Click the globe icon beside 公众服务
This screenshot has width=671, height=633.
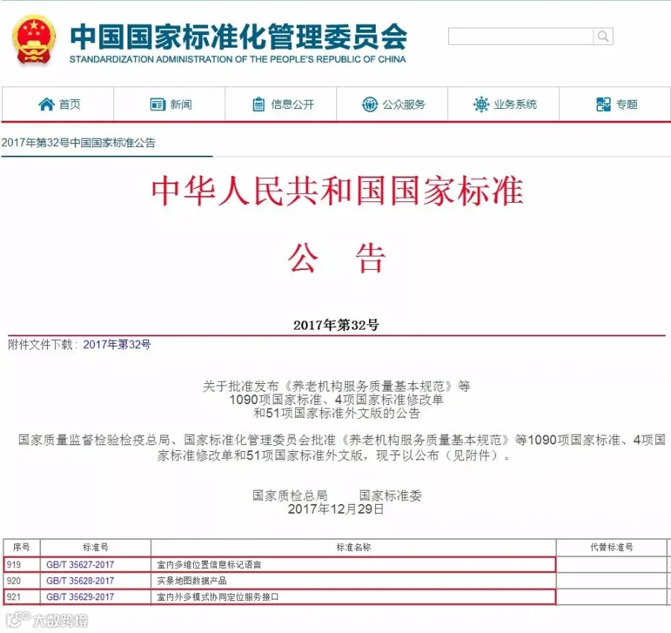click(370, 104)
